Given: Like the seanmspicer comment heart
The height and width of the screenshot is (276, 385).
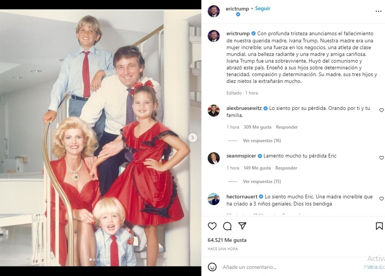Looking at the screenshot, I should (x=381, y=158).
